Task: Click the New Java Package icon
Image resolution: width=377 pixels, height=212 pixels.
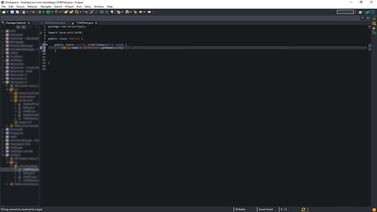Action: [x=66, y=12]
